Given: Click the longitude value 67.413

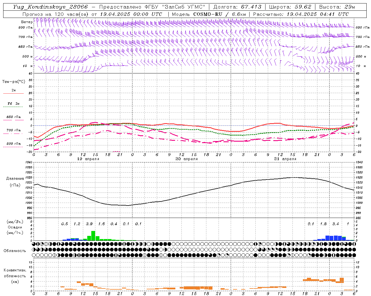Looking at the screenshot, I should 251,7.
